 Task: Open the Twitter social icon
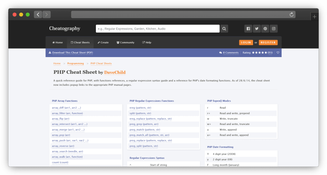click(x=257, y=29)
